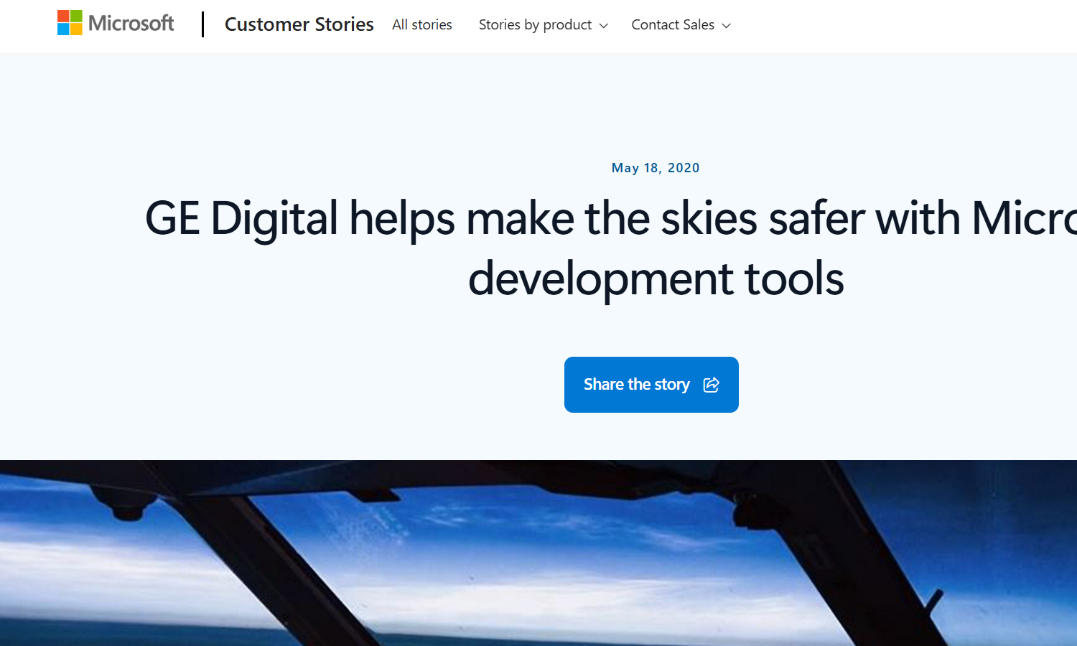Click the May 18, 2020 date
Screen dimensions: 1077x646
(x=656, y=168)
